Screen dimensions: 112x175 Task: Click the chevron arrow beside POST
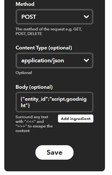(86, 17)
